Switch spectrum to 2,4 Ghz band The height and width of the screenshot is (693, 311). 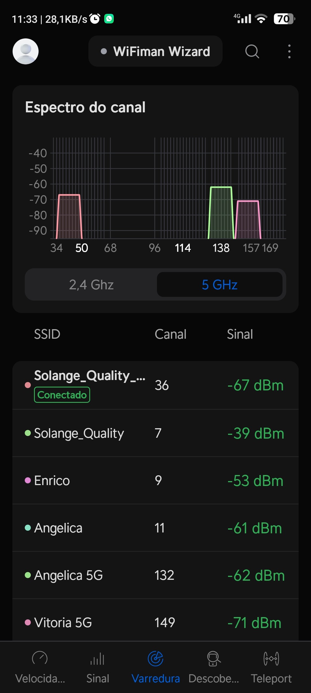coord(91,285)
